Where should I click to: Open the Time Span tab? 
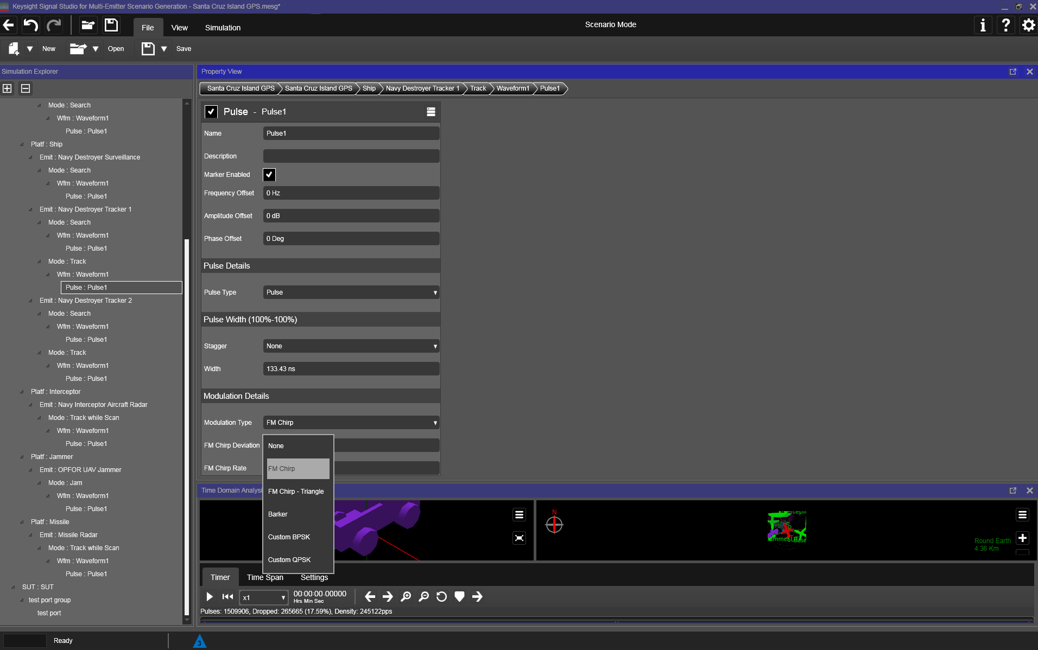coord(265,577)
